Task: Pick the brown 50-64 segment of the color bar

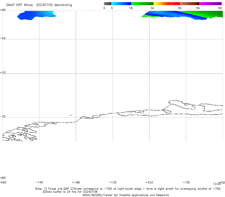Action: coord(189,4)
